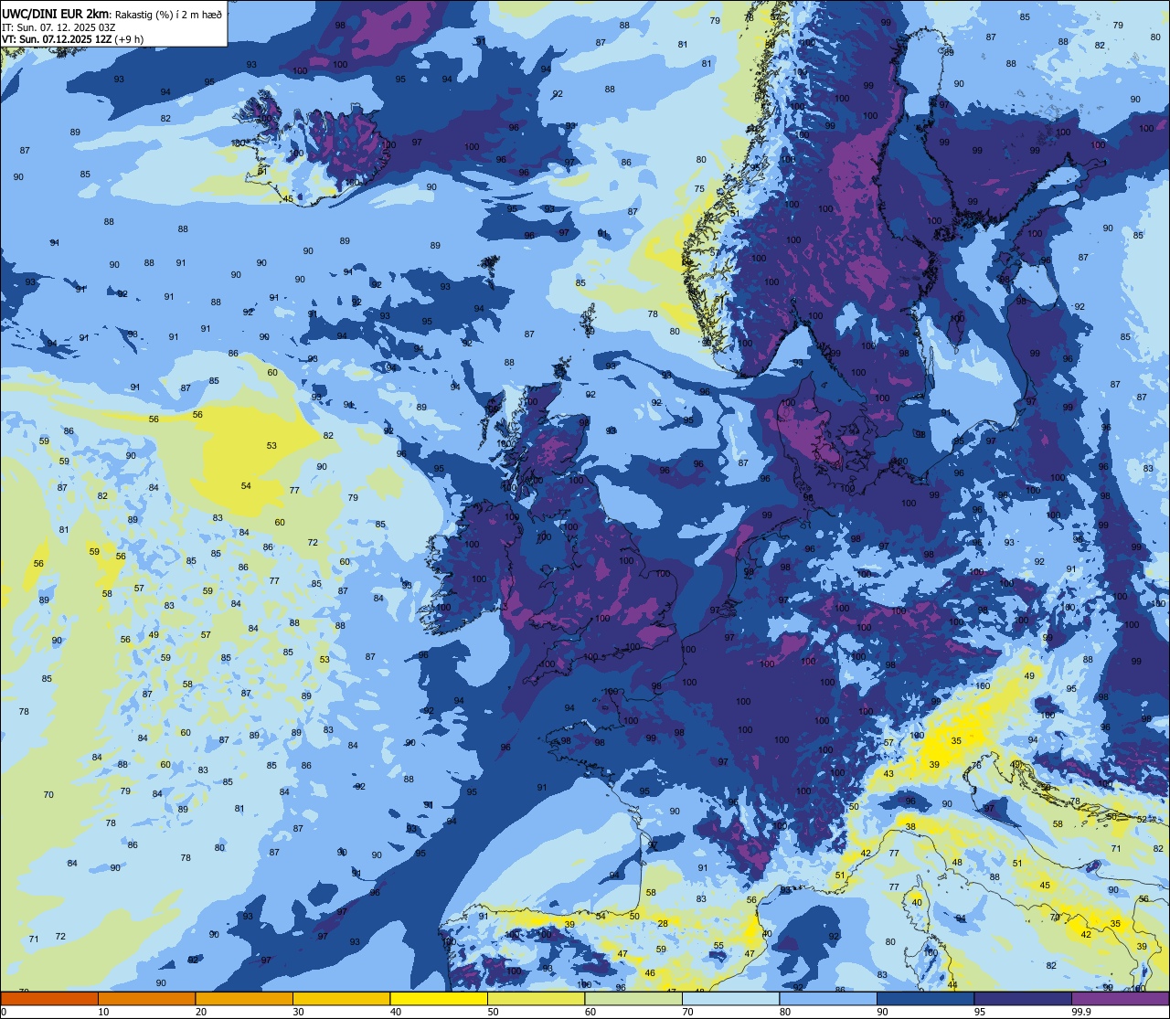Click the purple above-99.9 legend swatch

point(1120,998)
